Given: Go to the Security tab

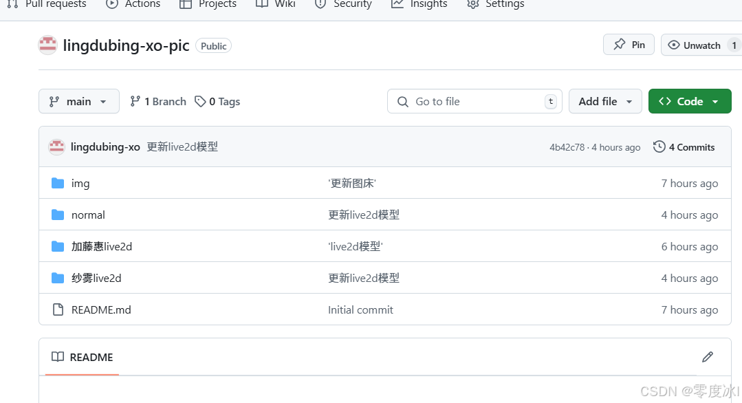Looking at the screenshot, I should click(343, 4).
